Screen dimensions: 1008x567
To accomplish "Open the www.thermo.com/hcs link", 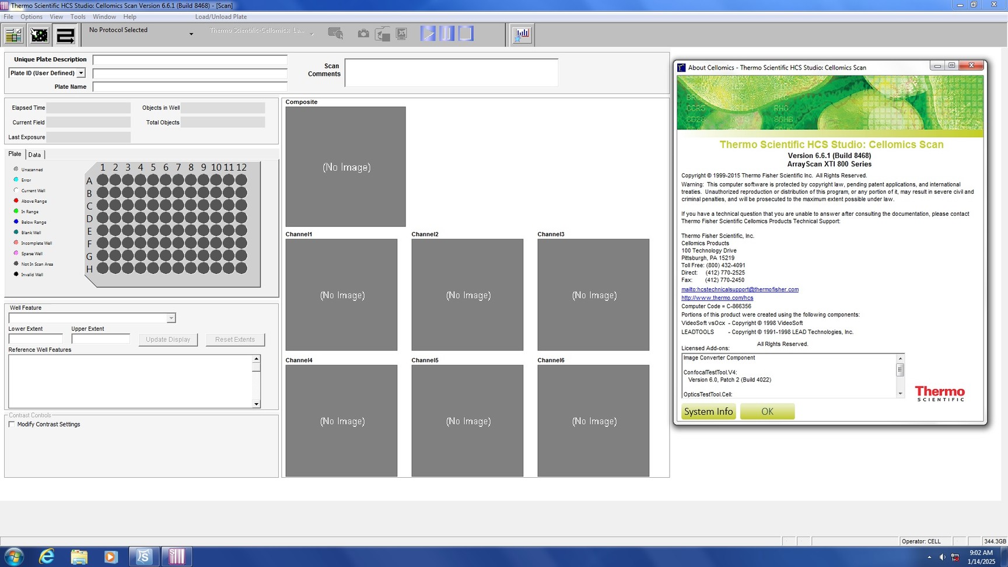I will pyautogui.click(x=717, y=298).
